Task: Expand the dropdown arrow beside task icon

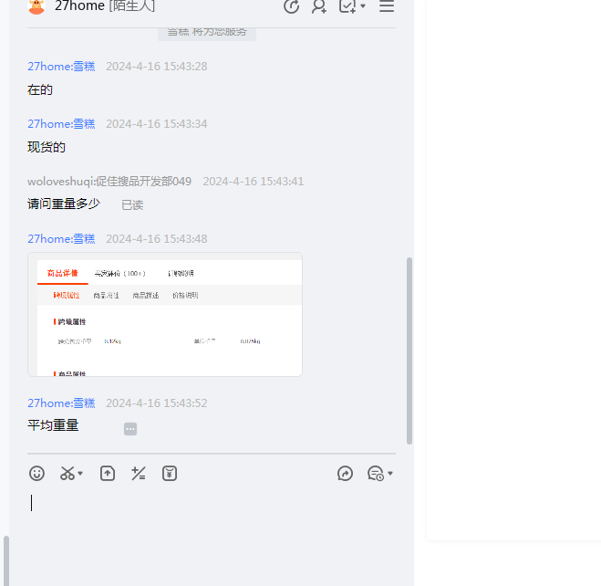Action: 363,6
